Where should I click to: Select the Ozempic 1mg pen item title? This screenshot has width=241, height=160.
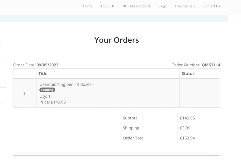66,85
